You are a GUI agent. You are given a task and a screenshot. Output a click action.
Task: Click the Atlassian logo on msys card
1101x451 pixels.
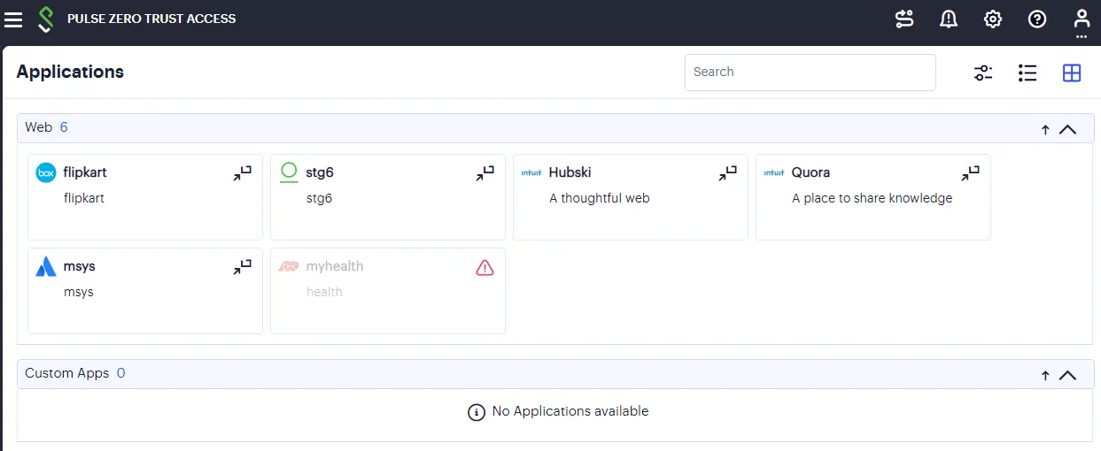point(46,266)
